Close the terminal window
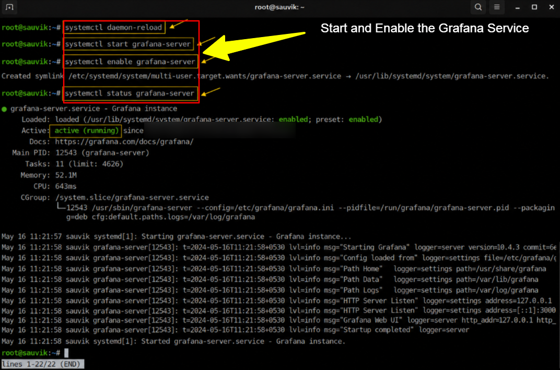 tap(552, 7)
